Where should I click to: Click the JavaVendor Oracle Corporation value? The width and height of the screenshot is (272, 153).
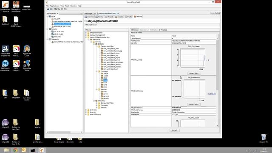point(194,112)
